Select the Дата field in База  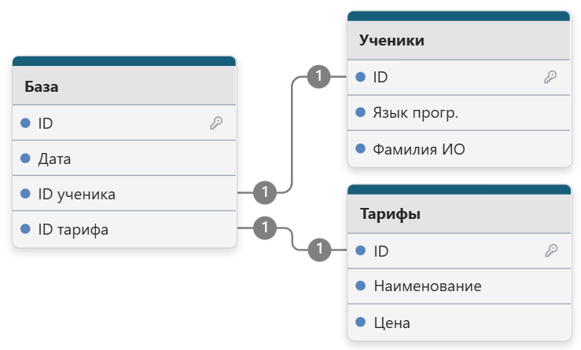tap(124, 158)
